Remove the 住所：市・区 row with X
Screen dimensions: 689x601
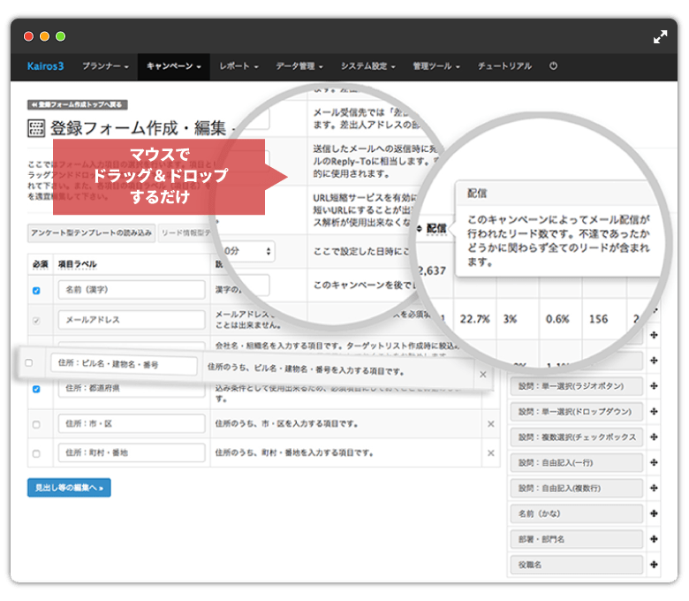pos(491,424)
